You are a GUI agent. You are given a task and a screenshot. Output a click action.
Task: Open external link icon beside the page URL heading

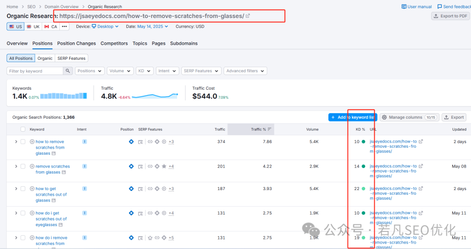pos(248,16)
